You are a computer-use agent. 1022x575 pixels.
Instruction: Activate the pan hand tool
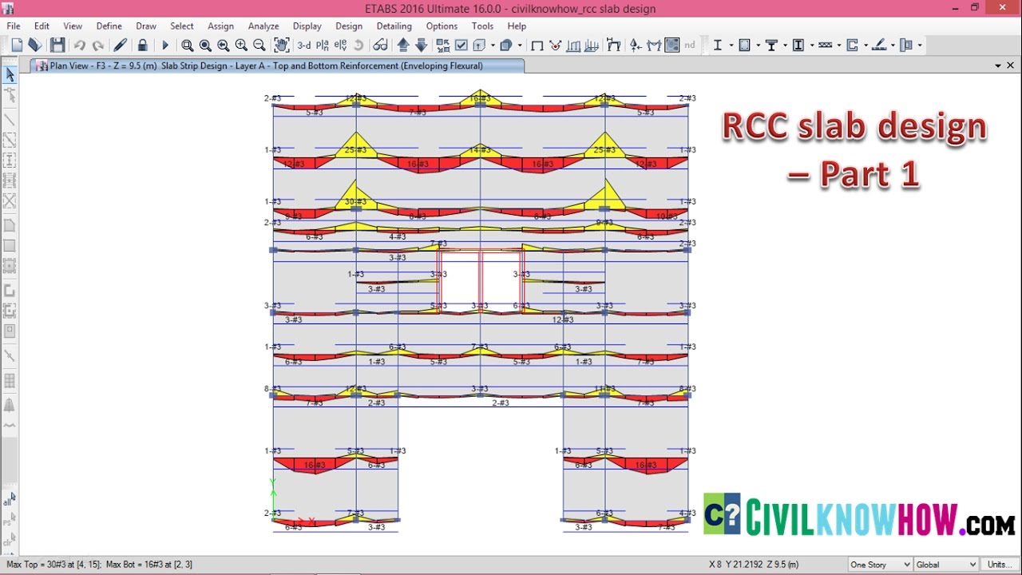coord(281,46)
